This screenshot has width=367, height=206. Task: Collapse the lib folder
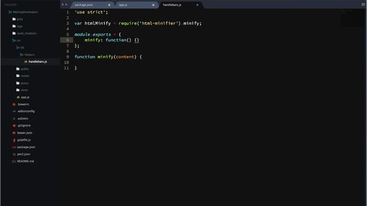click(x=18, y=47)
